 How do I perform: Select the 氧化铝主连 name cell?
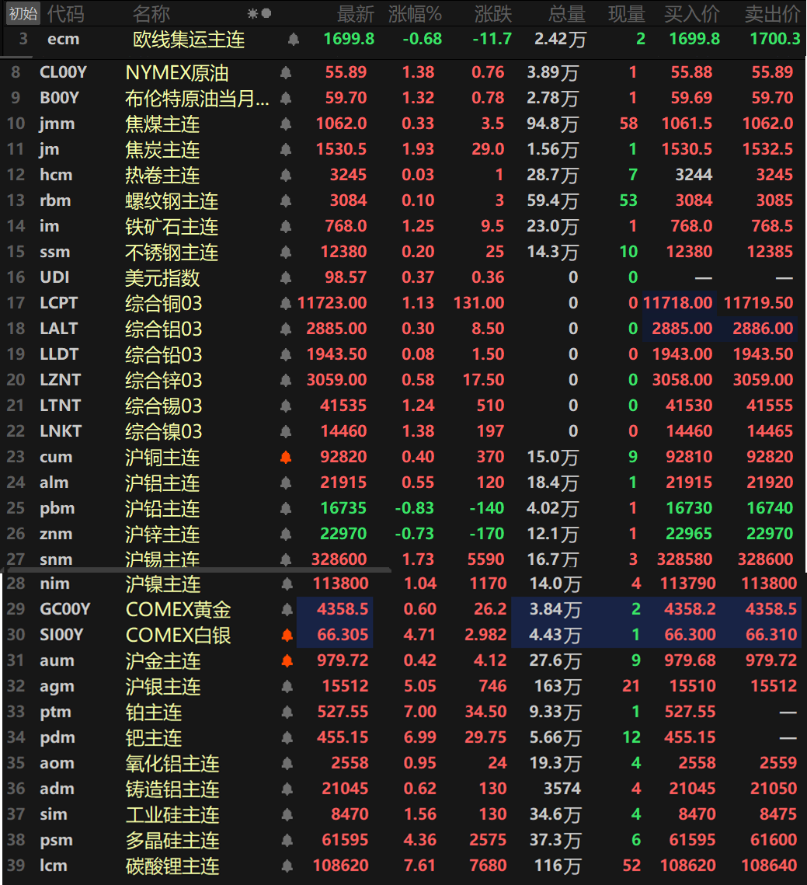[x=172, y=763]
